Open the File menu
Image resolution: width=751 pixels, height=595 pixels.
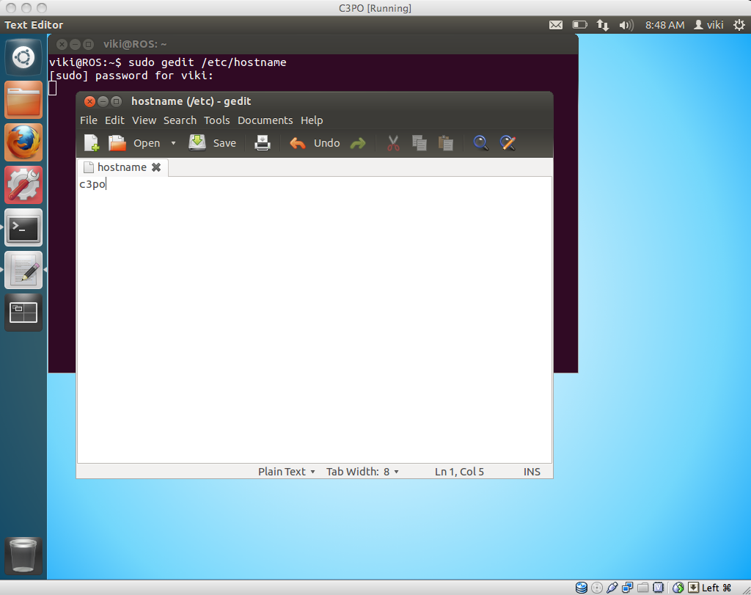(x=89, y=120)
